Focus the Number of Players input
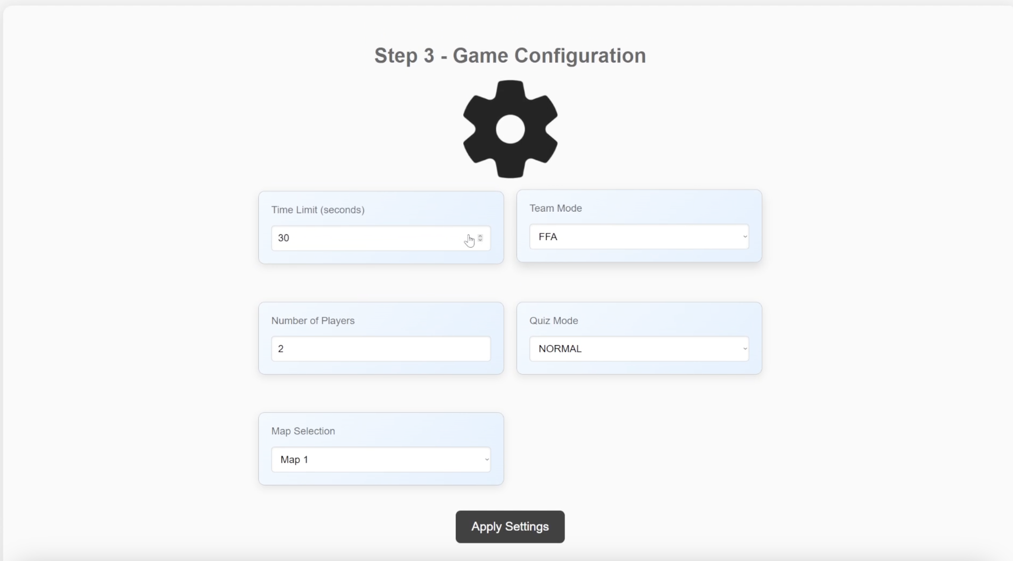 tap(381, 349)
